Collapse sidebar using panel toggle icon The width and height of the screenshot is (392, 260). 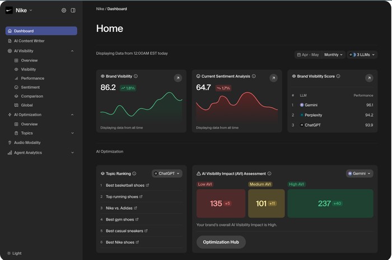coord(73,10)
